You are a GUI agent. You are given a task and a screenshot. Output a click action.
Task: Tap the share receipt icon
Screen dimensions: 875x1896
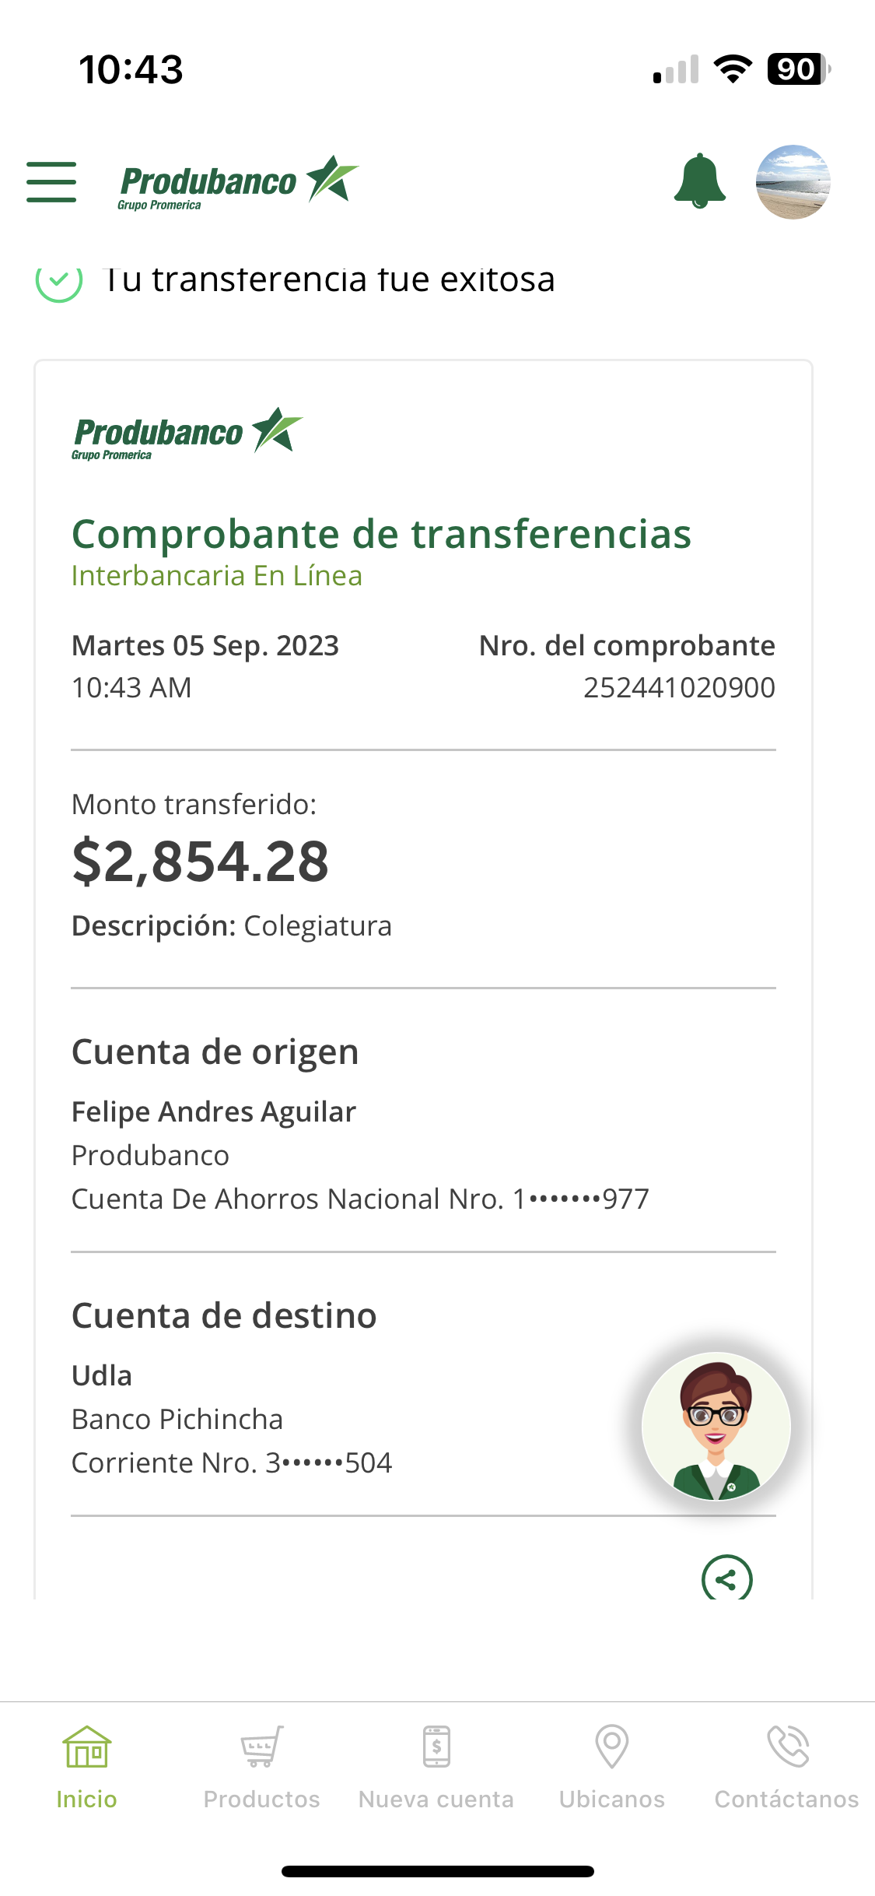pos(726,1578)
